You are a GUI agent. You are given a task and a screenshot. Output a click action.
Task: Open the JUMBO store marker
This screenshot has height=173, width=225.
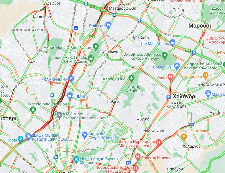coord(70,96)
